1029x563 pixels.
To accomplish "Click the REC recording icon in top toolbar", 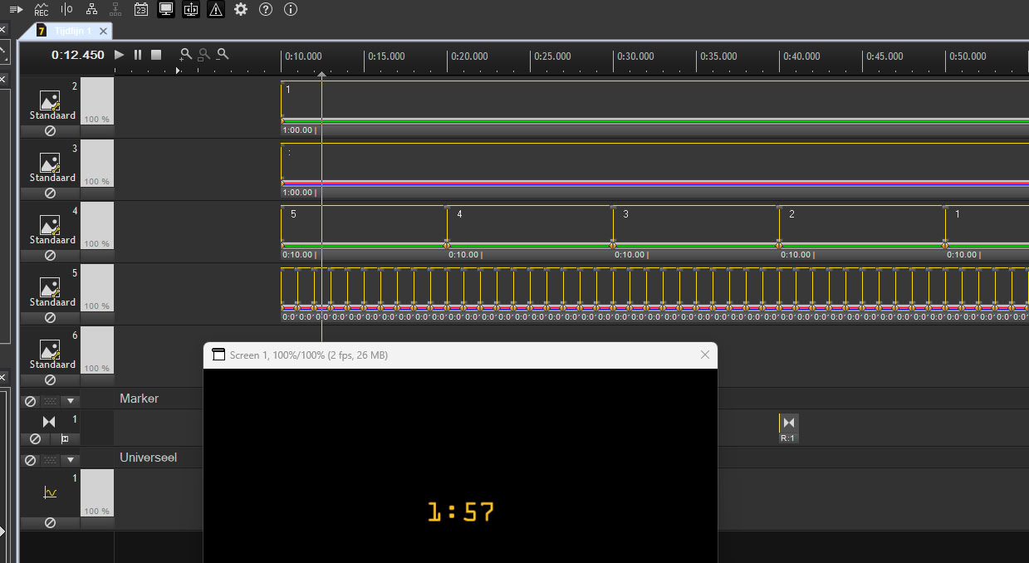I will 42,9.
